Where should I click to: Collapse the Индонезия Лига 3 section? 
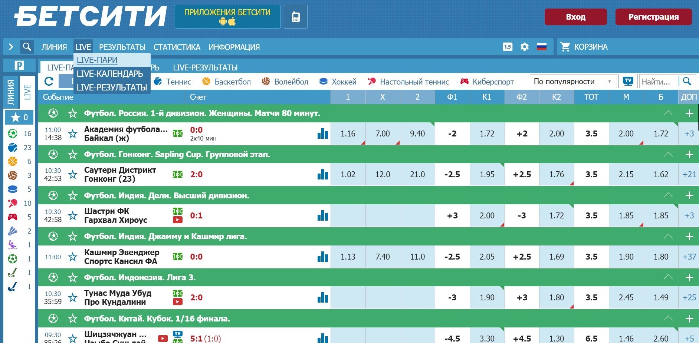668,277
